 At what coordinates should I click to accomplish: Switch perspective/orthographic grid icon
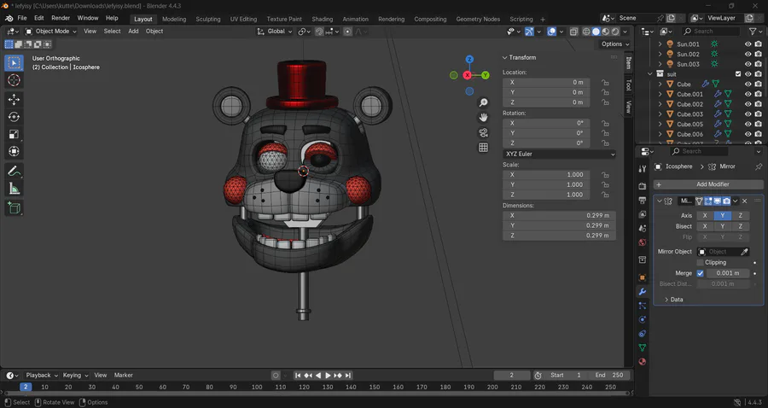pos(484,148)
